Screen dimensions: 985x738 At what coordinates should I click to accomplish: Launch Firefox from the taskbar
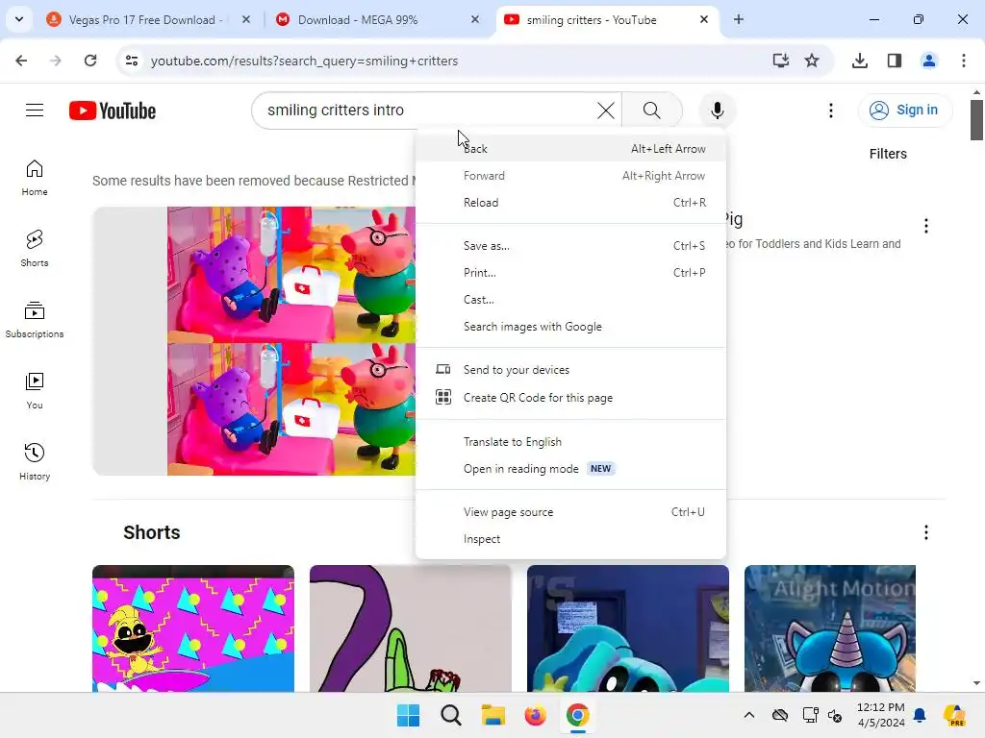(535, 715)
